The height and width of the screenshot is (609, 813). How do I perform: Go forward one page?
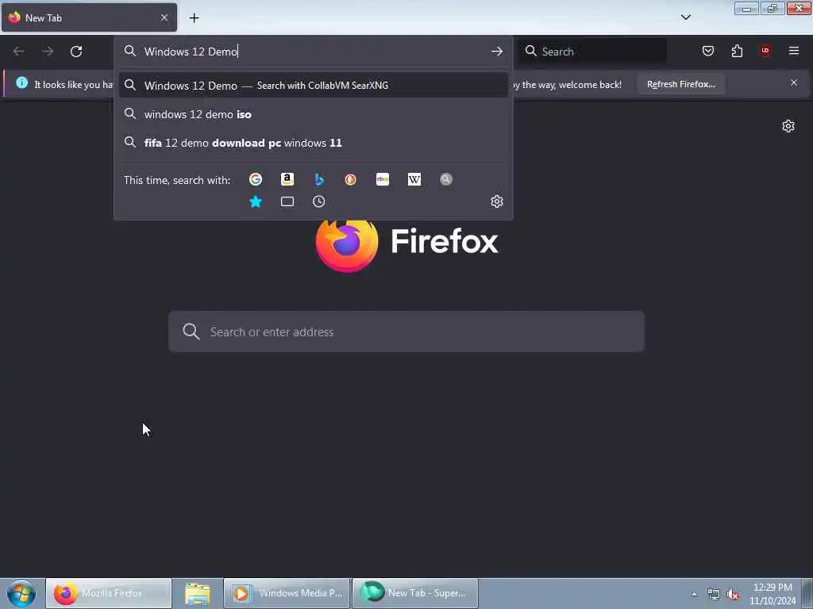point(48,52)
